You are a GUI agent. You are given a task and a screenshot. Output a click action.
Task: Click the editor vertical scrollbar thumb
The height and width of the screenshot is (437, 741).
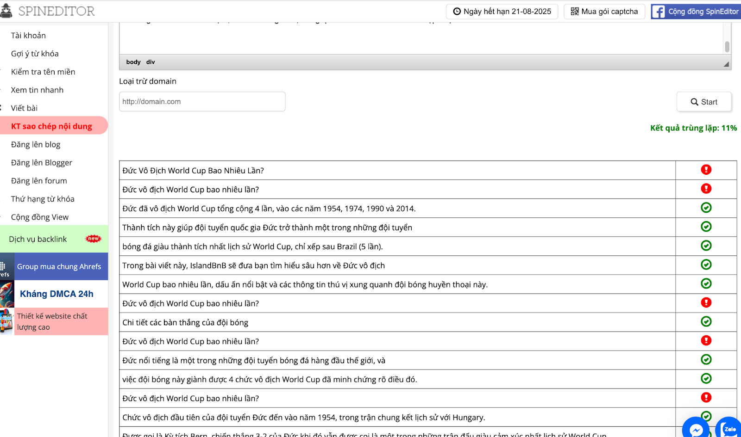point(727,47)
